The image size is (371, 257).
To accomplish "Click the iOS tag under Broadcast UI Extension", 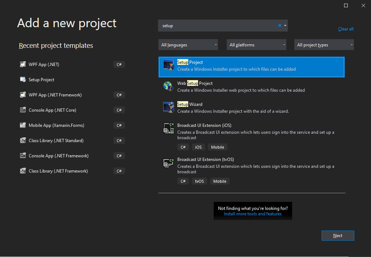I will [198, 147].
